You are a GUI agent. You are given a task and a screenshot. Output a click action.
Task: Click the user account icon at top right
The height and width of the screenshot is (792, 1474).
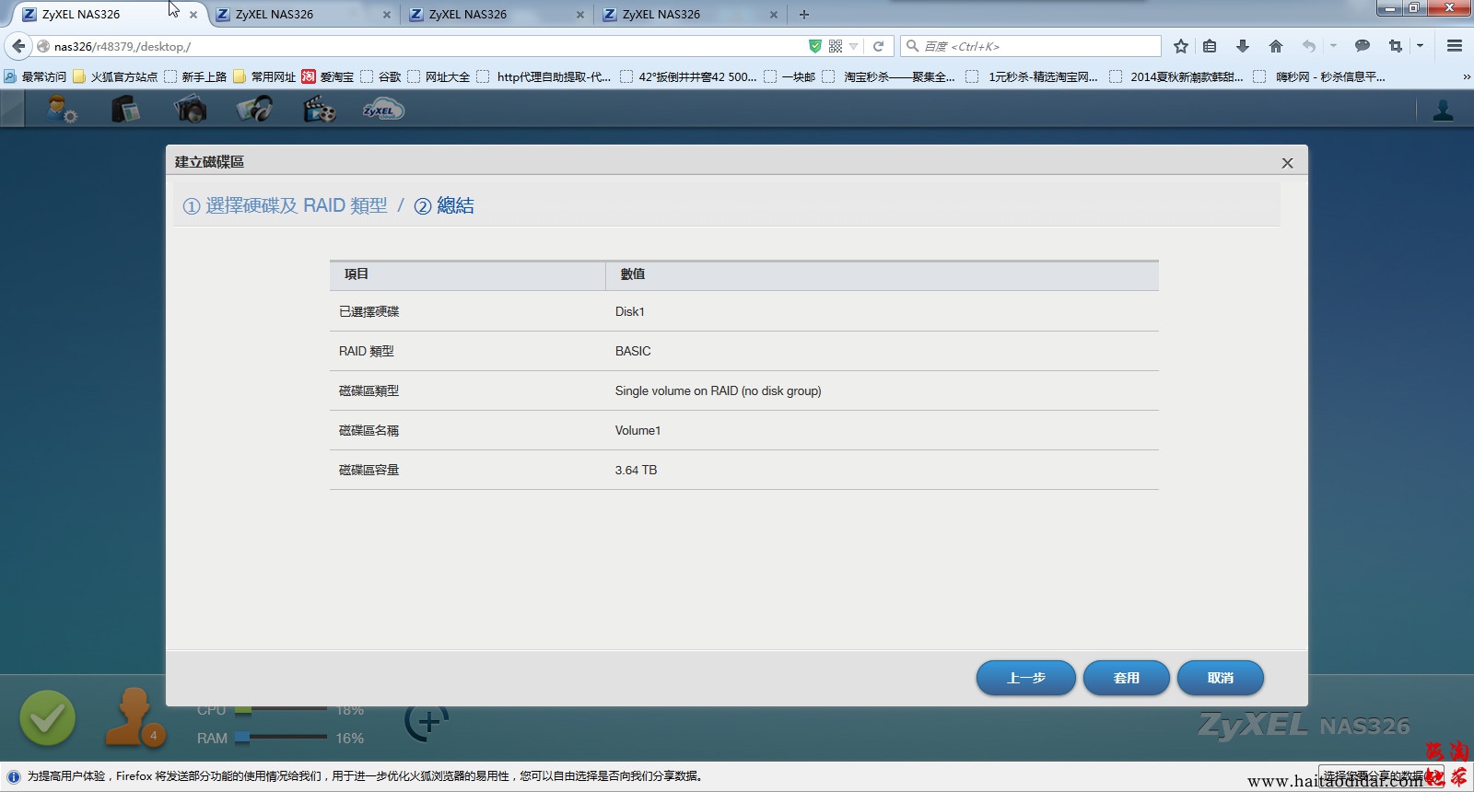(1443, 111)
